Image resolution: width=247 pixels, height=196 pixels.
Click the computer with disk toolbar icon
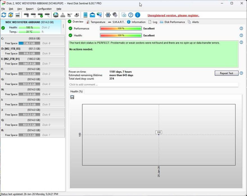[77, 15]
